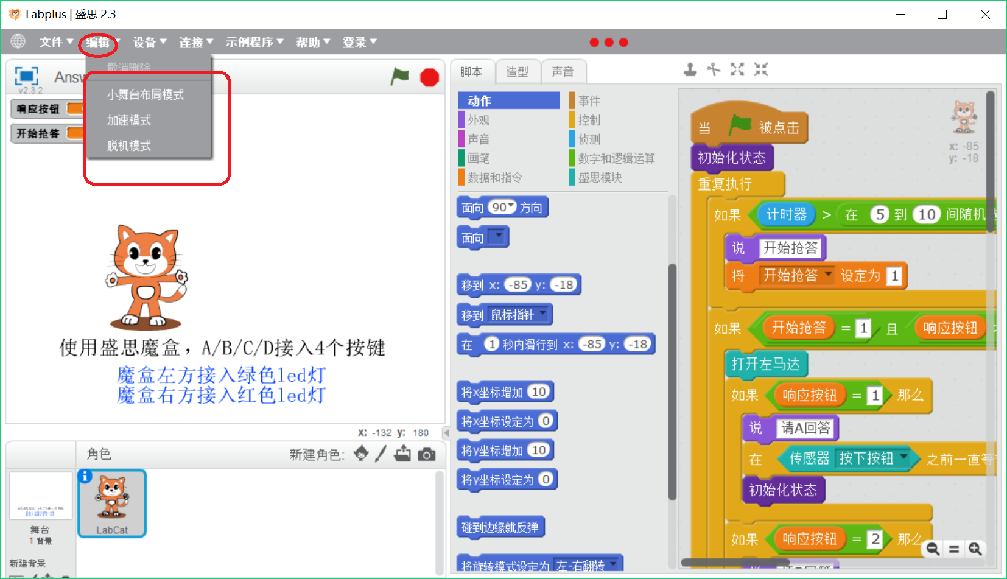1007x579 pixels.
Task: Expand the 示例程序 menu
Action: pyautogui.click(x=254, y=42)
